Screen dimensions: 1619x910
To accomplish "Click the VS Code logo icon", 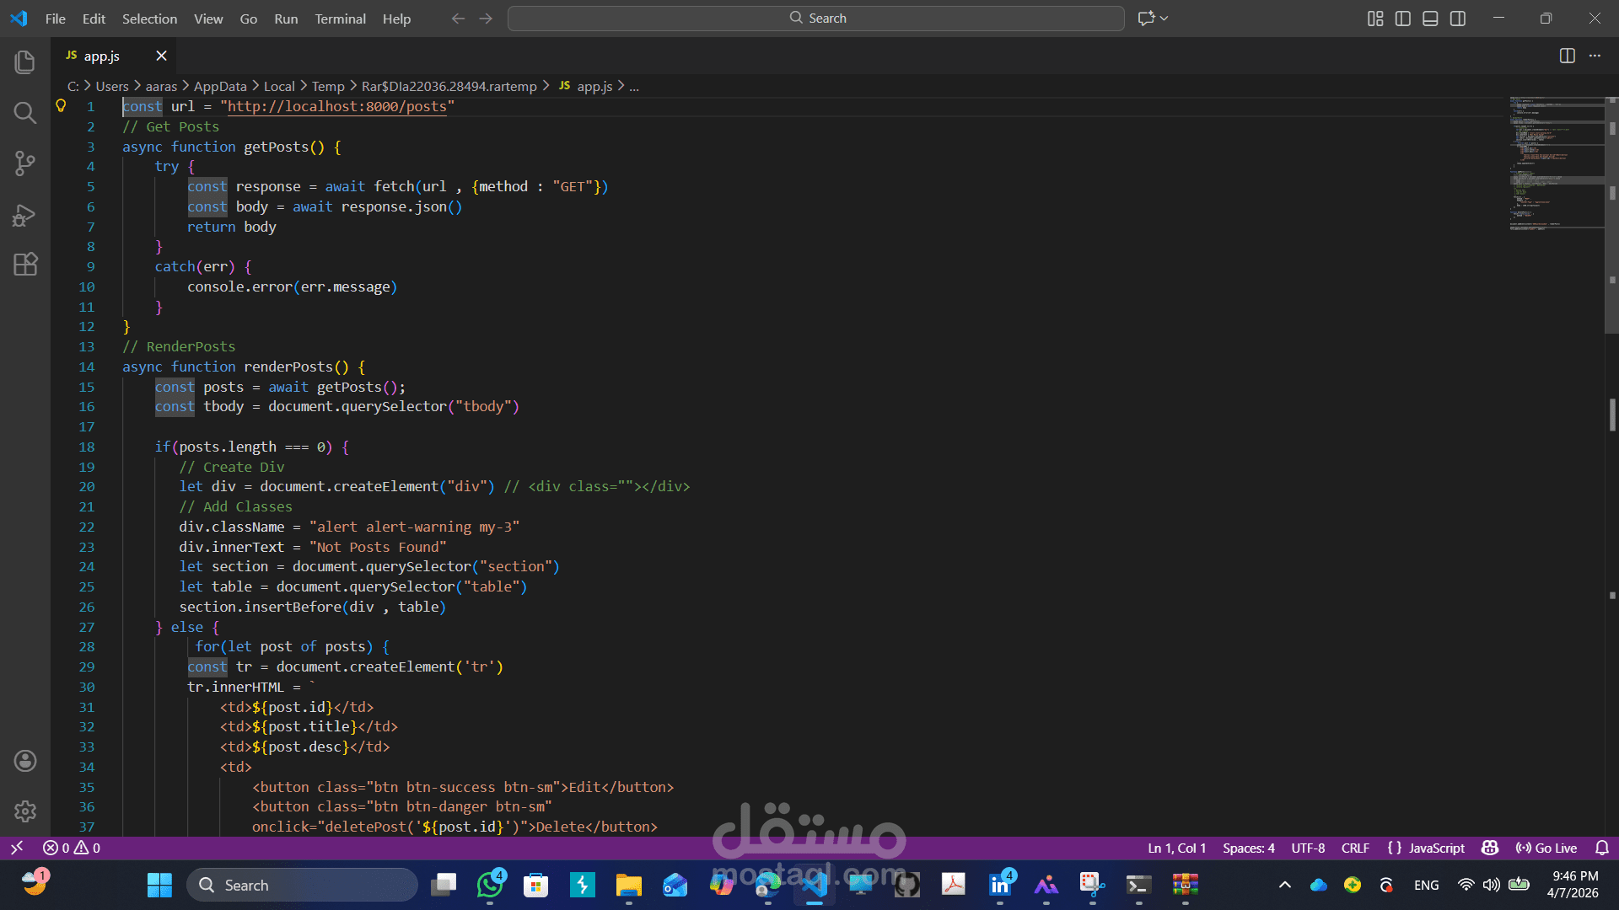I will coord(19,18).
